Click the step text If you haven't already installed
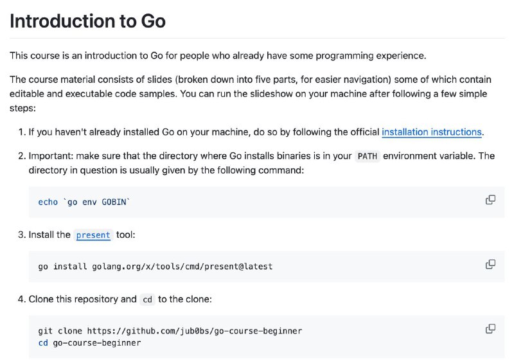The image size is (514, 363). coord(256,132)
